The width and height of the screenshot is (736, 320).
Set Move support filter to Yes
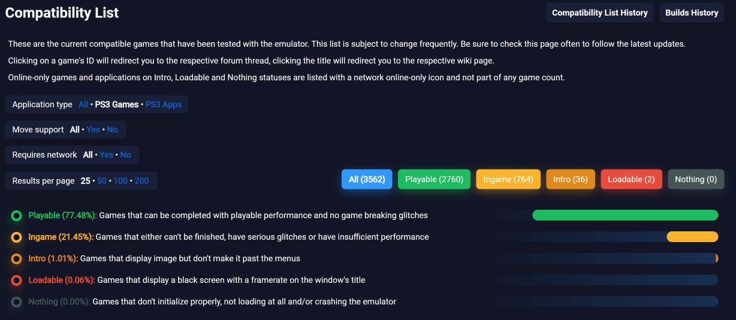pyautogui.click(x=93, y=129)
